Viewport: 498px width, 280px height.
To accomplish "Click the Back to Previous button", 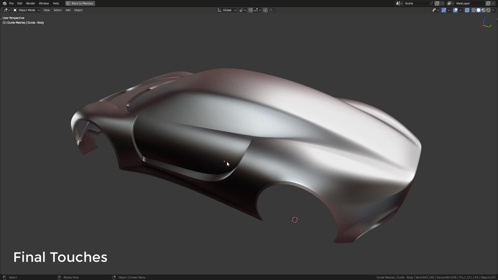I will (80, 3).
